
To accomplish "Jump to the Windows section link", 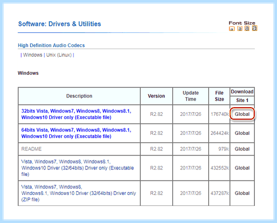I will coord(33,55).
